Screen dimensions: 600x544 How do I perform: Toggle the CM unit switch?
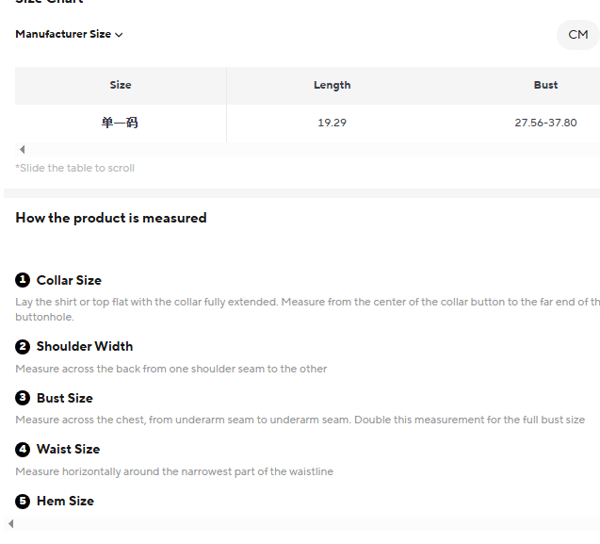(x=577, y=35)
